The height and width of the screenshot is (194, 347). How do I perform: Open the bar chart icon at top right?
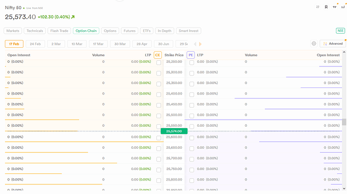click(x=343, y=7)
